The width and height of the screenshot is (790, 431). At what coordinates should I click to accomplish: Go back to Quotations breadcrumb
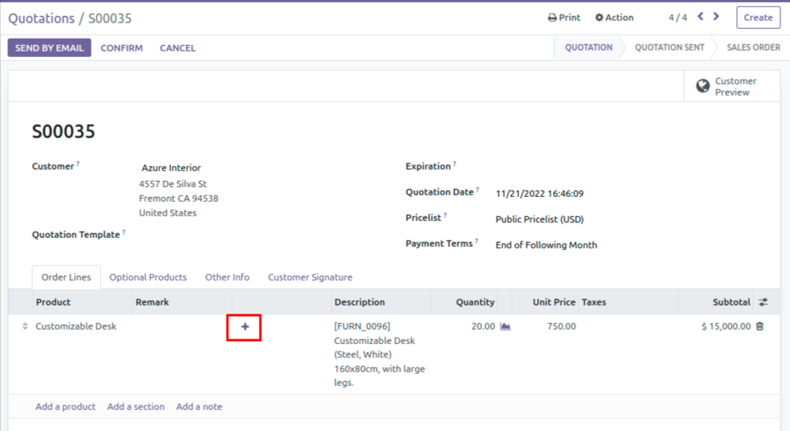click(x=41, y=18)
